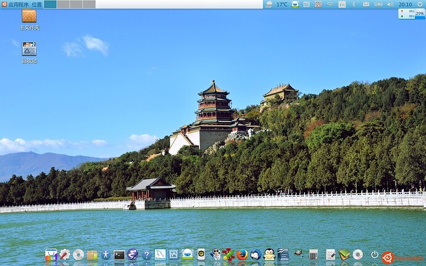Open the mail envelope indicator
Image resolution: width=426 pixels, height=266 pixels.
(x=366, y=4)
